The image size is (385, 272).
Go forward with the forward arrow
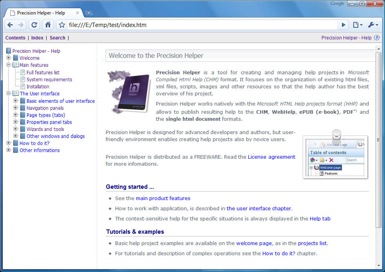[21, 25]
